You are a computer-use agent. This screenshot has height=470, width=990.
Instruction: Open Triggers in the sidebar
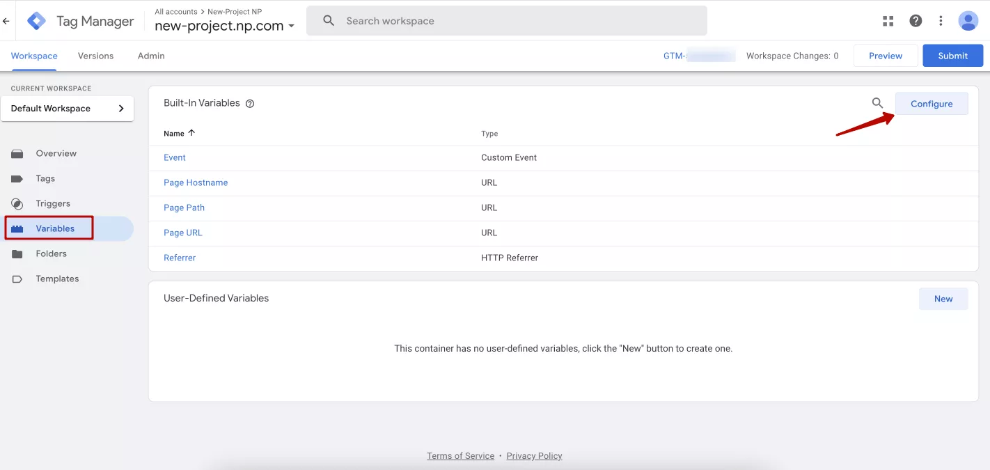click(53, 203)
